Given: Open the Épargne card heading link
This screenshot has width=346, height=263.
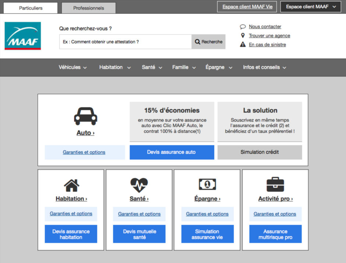Looking at the screenshot, I should (x=208, y=199).
